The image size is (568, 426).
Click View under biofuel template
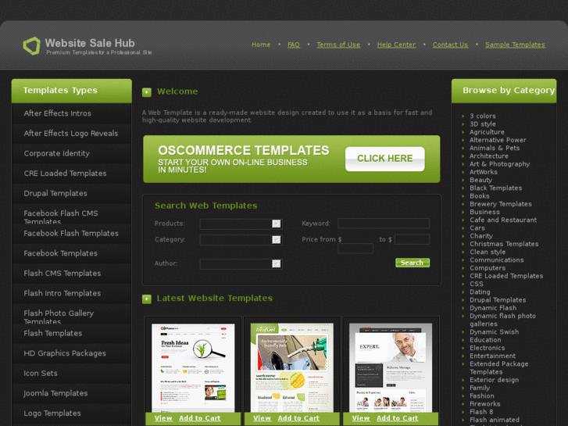263,418
